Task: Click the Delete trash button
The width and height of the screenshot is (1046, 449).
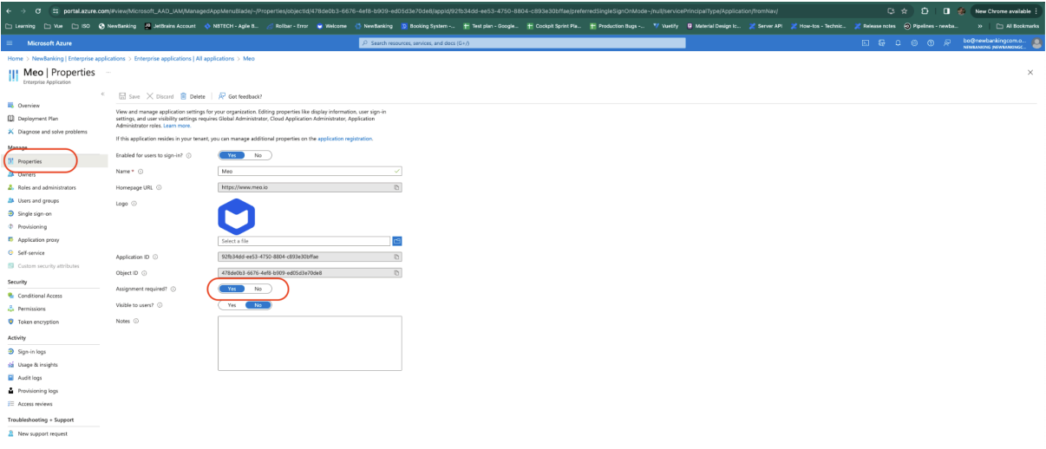Action: point(193,96)
